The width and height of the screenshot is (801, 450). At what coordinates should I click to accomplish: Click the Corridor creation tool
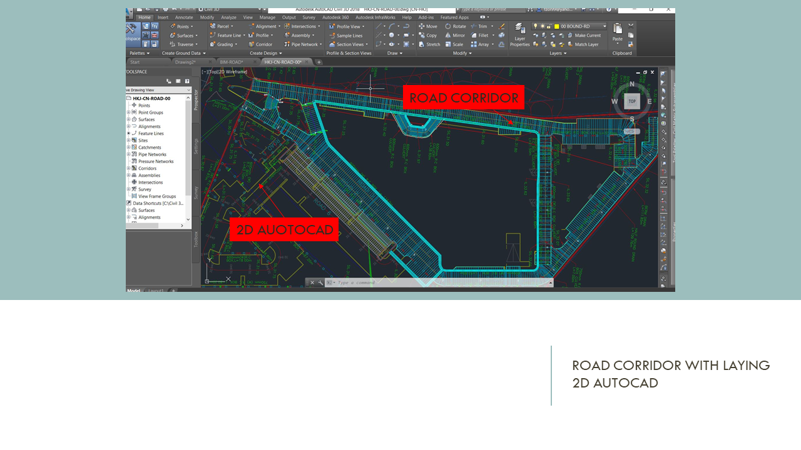260,44
